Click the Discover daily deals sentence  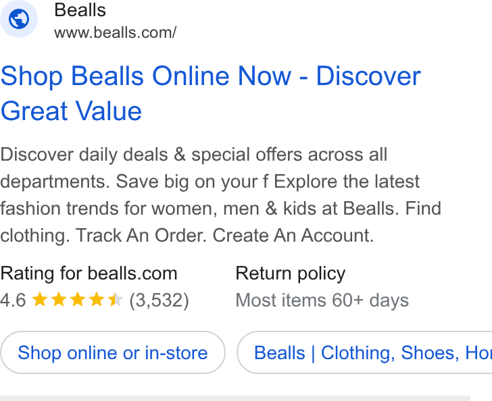tap(193, 167)
